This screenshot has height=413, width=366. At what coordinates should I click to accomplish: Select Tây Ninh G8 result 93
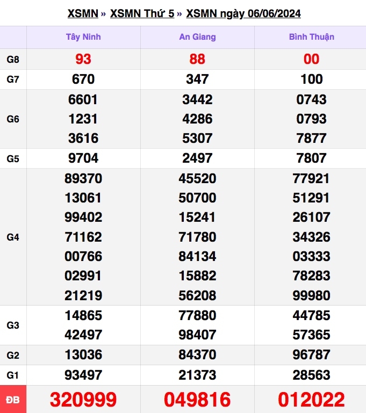(83, 59)
